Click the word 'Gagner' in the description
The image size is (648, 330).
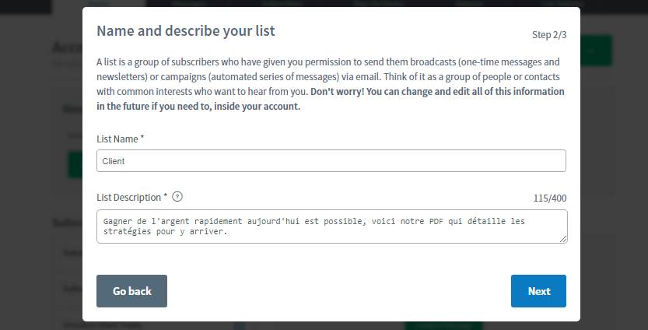117,221
